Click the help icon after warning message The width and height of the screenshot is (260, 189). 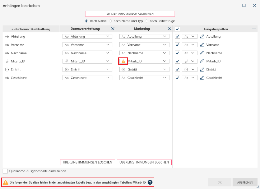[150, 182]
